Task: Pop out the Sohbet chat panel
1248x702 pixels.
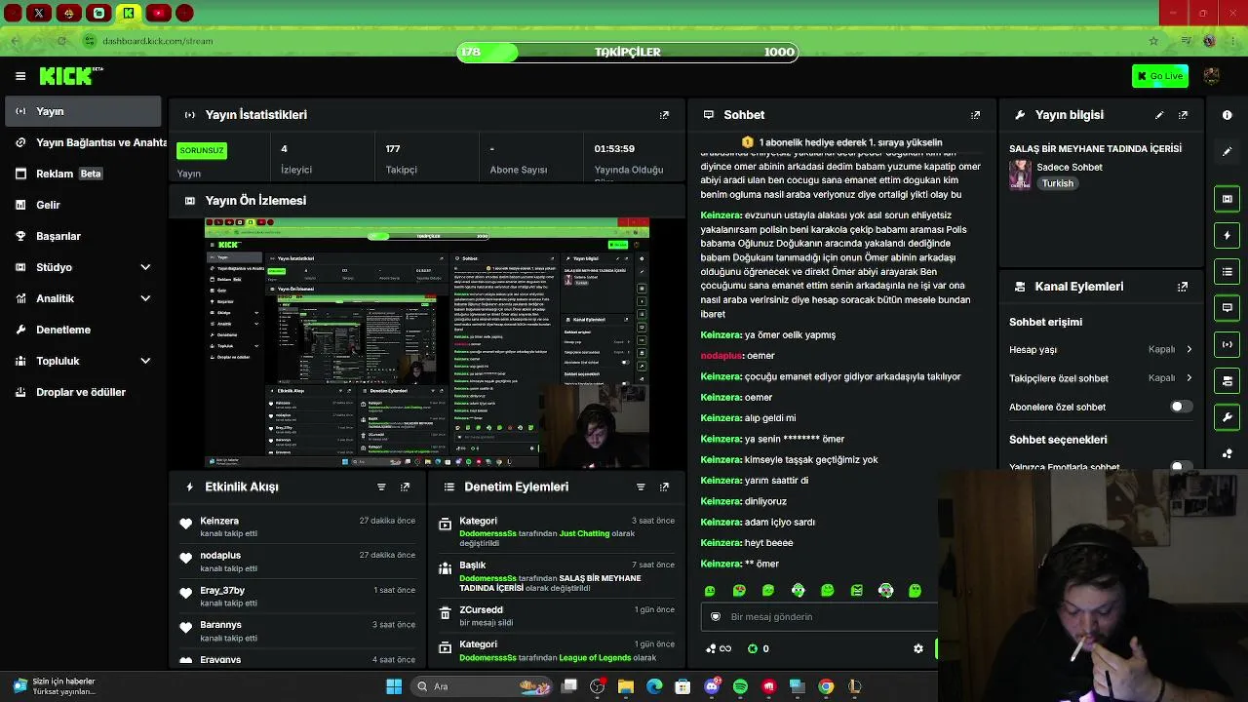Action: click(x=975, y=115)
